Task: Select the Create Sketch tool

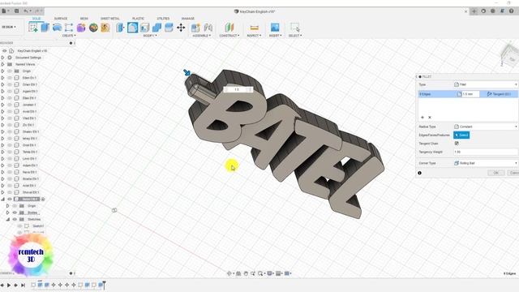Action: pos(33,28)
